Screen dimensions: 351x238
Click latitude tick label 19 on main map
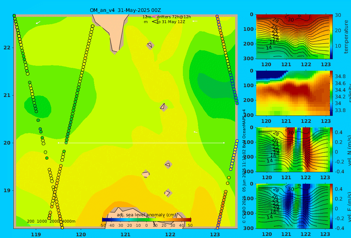pos(7,190)
